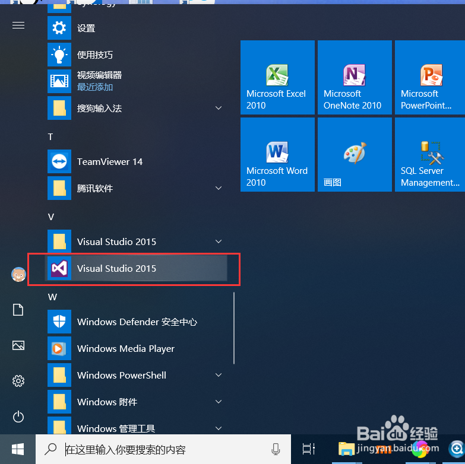Launch TeamViewer 14 icon
Screen dimensions: 465x464
tap(59, 161)
